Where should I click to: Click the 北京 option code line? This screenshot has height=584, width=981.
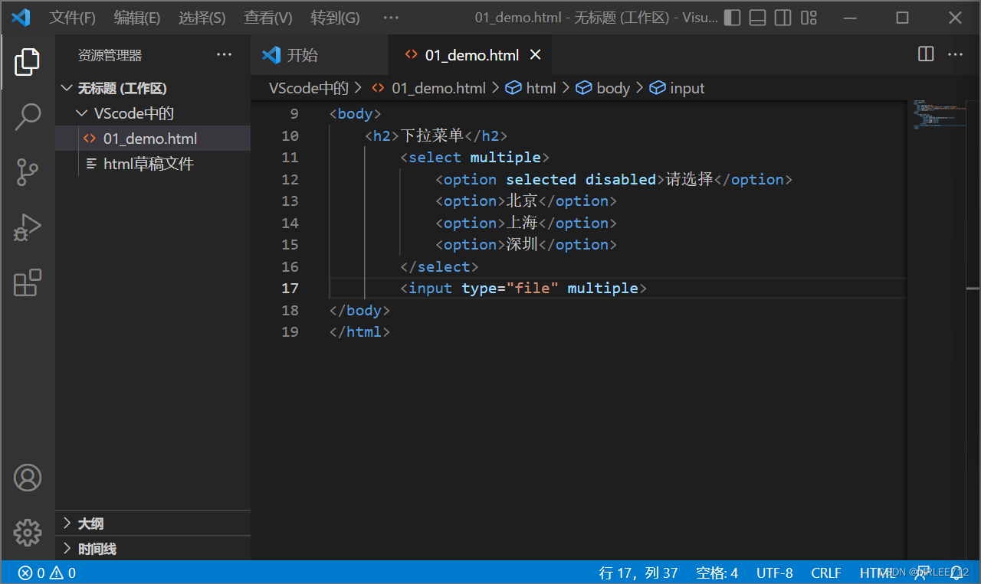tap(526, 201)
